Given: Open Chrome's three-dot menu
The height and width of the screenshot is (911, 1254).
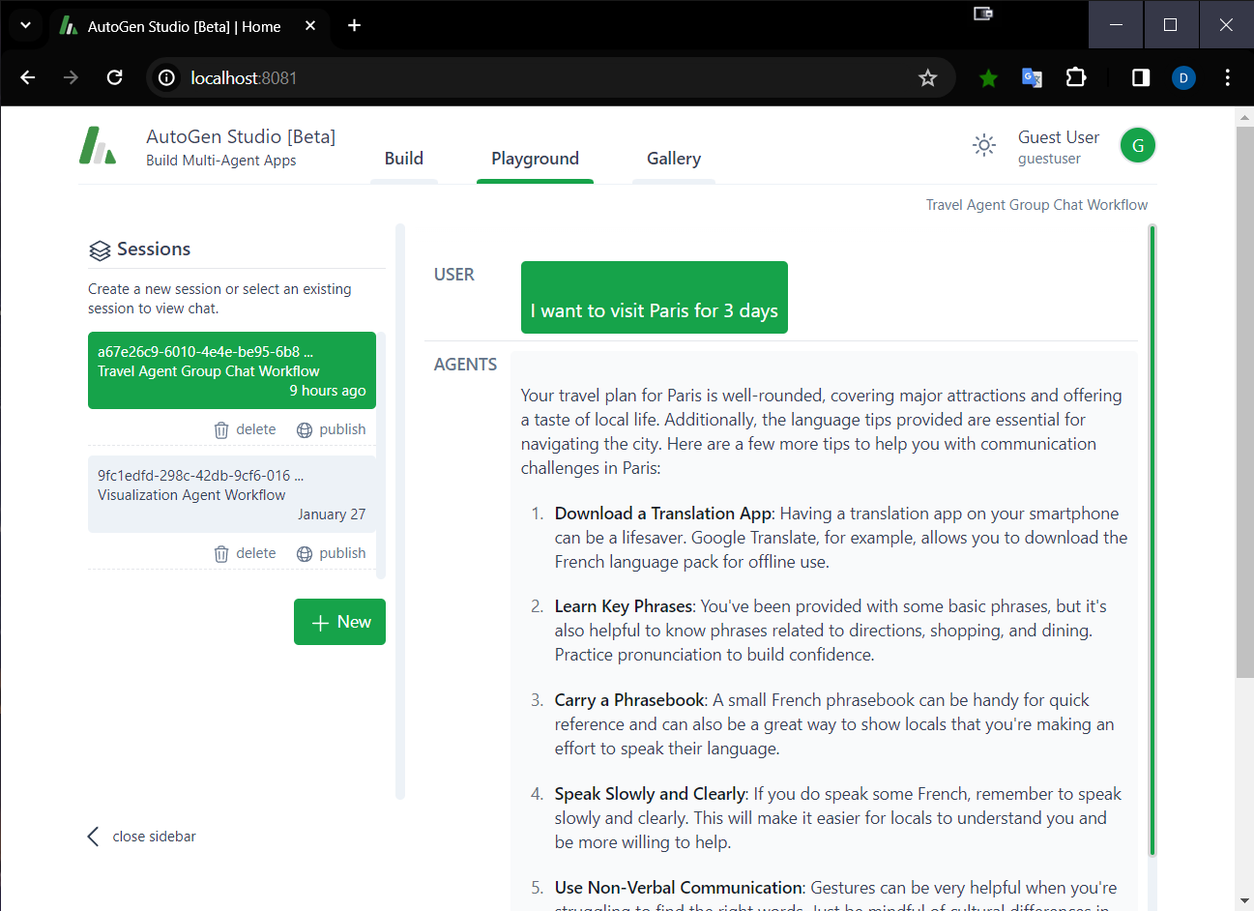Looking at the screenshot, I should 1228,77.
